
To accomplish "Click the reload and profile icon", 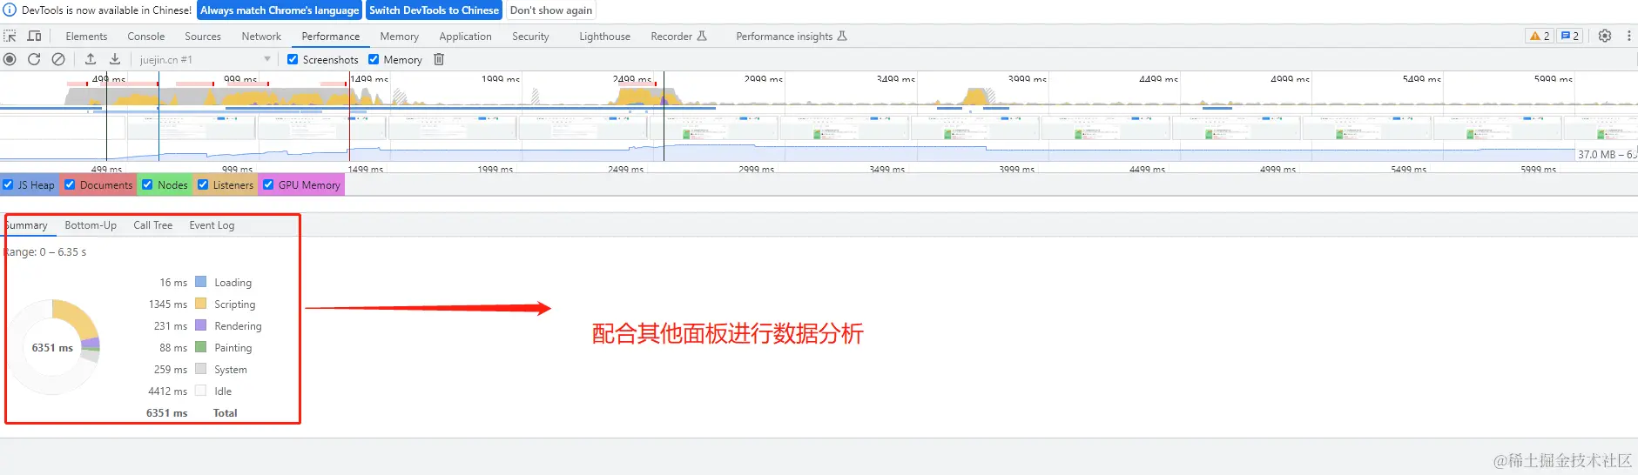I will pos(34,59).
